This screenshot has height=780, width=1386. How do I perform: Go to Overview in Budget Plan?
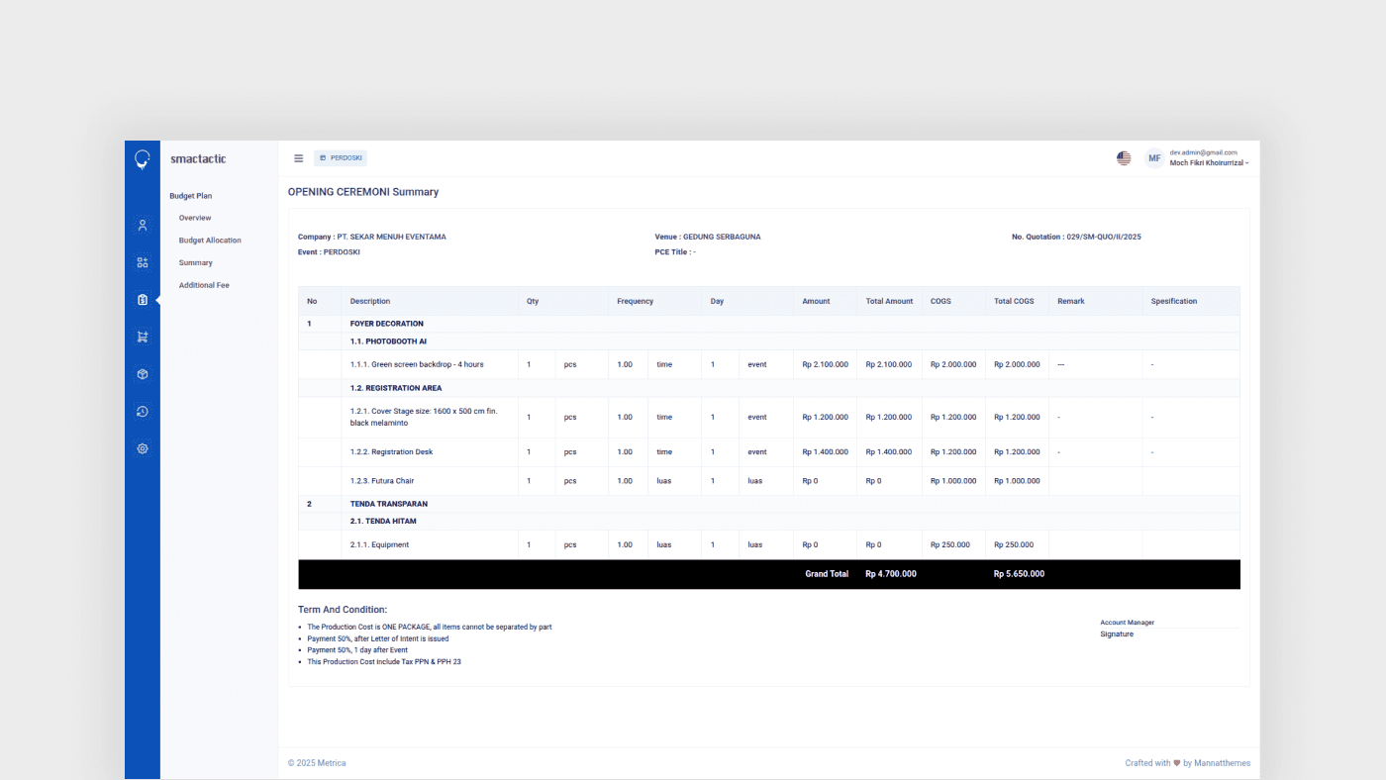coord(195,218)
